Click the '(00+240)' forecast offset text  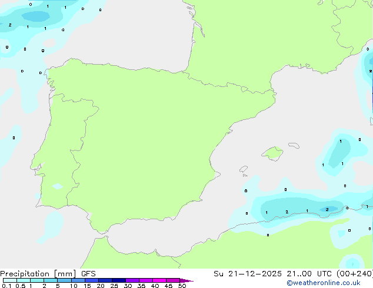point(355,274)
